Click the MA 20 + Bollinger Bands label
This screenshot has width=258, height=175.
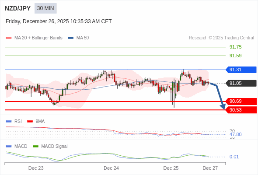38,38
